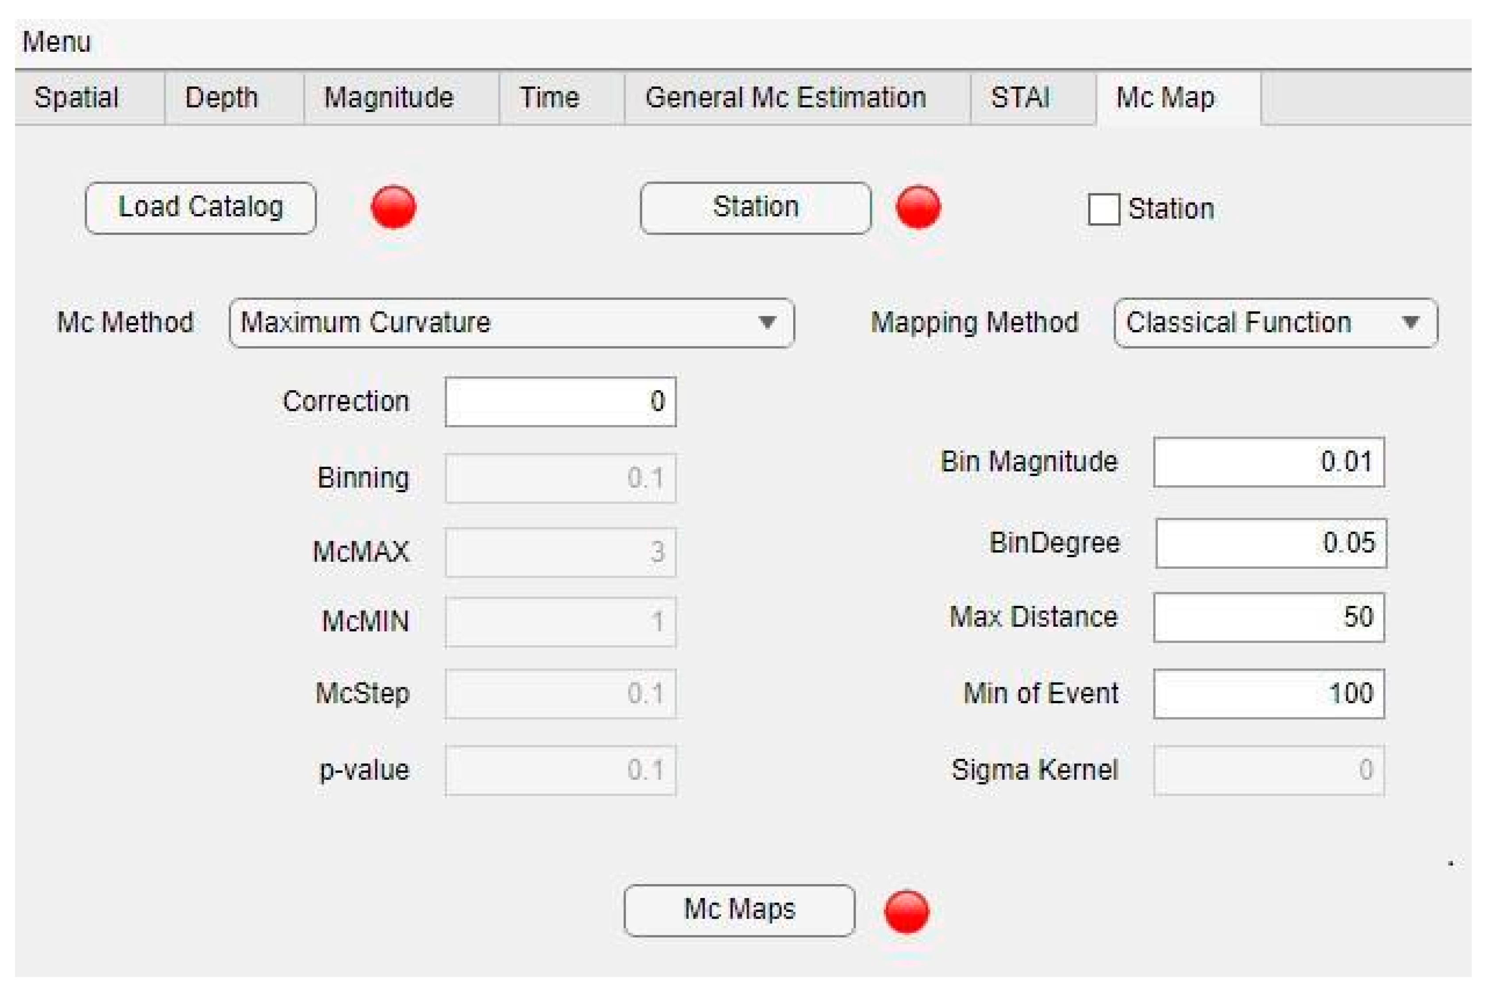
Task: Run the Mc Maps button
Action: pos(739,910)
